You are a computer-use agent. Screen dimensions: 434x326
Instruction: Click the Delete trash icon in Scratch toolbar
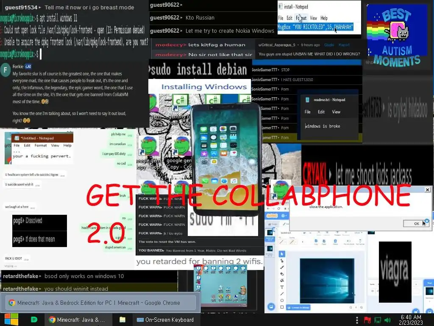[x=335, y=242]
